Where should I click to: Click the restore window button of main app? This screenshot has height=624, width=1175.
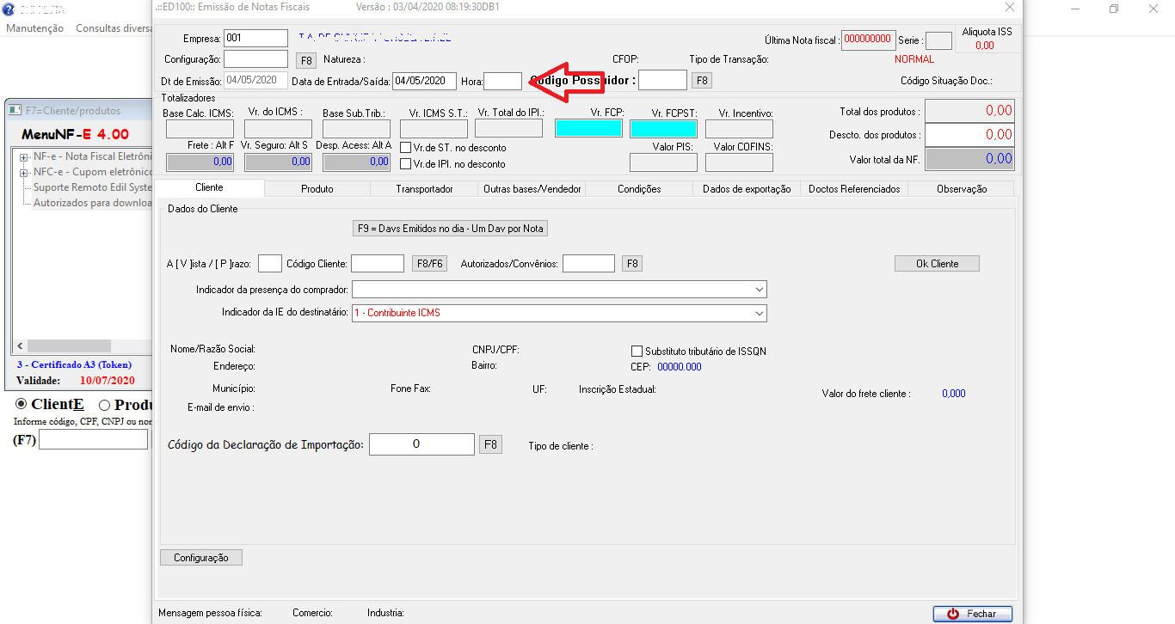point(1114,9)
